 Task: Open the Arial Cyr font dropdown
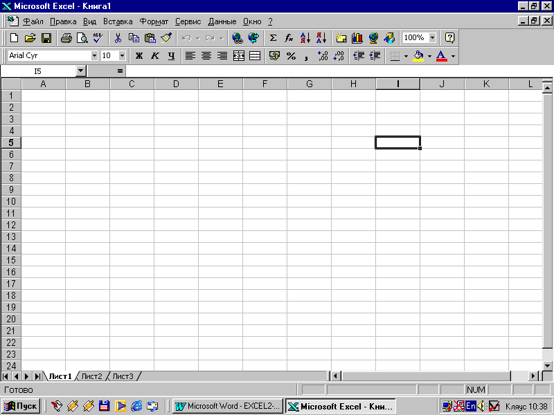pos(94,56)
